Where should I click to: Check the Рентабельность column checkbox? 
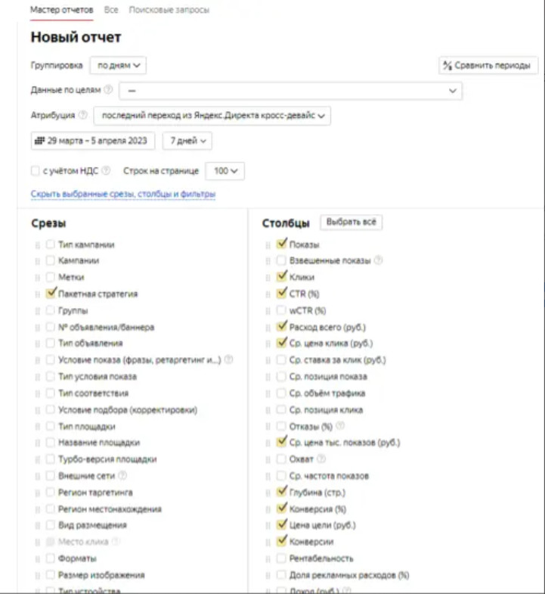coord(282,558)
